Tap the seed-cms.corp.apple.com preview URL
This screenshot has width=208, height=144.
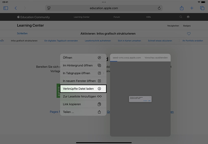[x=127, y=58]
